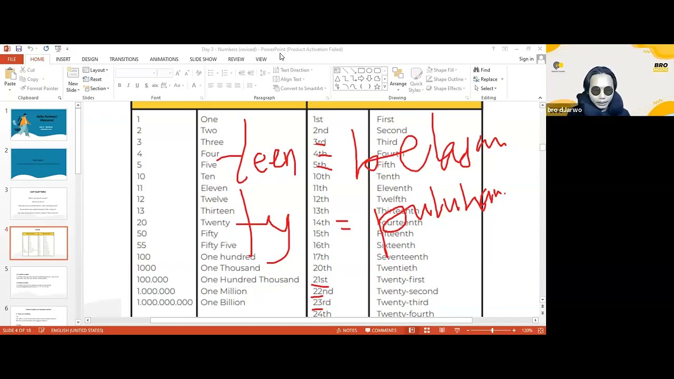Open the Arrange menu
Image resolution: width=674 pixels, height=379 pixels.
(x=398, y=79)
